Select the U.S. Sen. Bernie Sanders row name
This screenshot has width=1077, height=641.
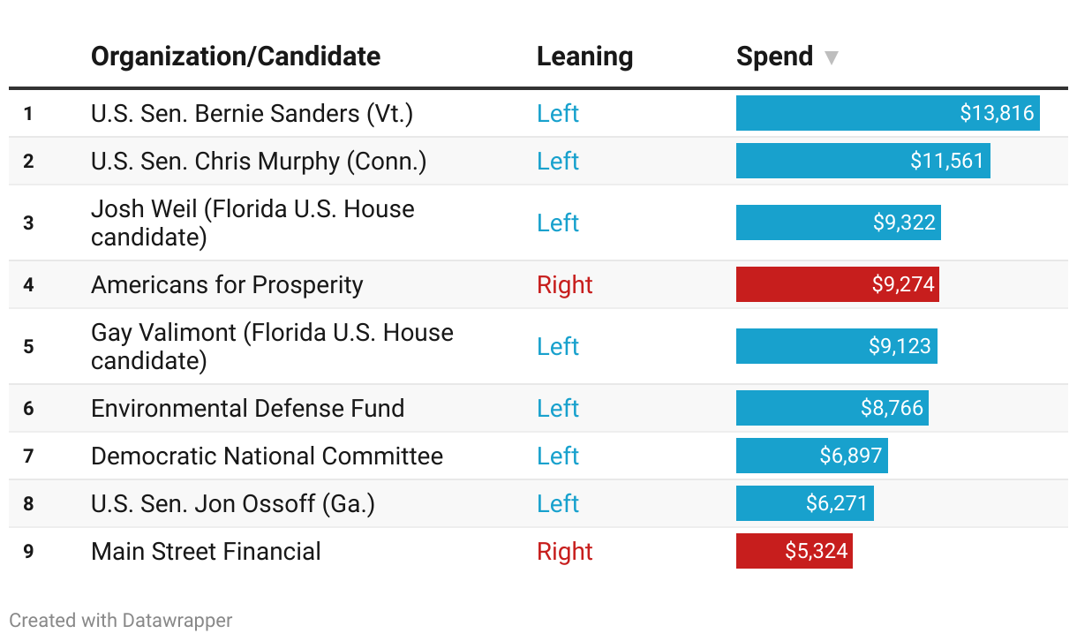(252, 113)
